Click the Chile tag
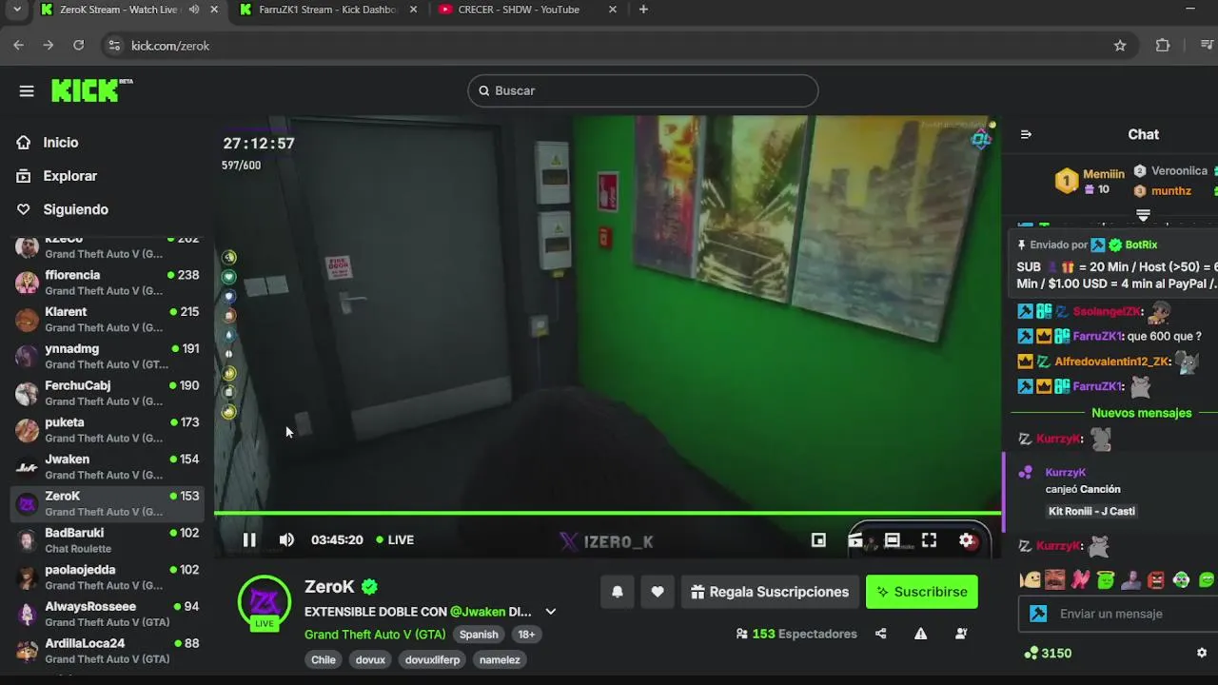Image resolution: width=1218 pixels, height=685 pixels. point(324,659)
